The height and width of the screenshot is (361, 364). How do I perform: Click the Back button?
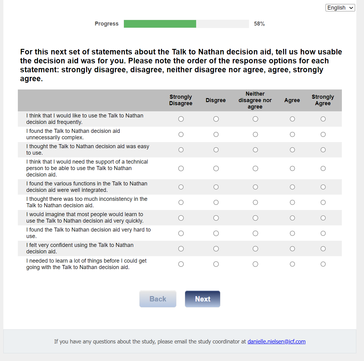[x=158, y=299]
